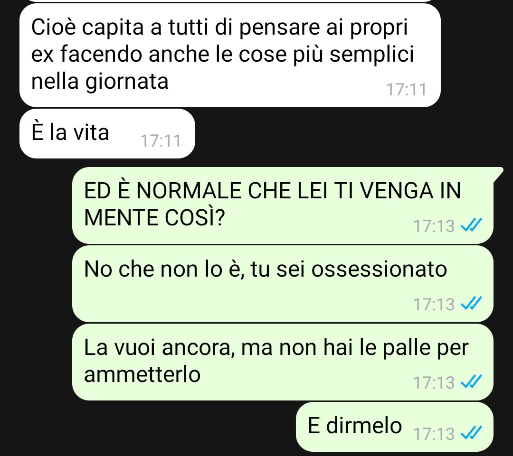Tap the text "MENTE COSÌ?" in the green bubble
Screen dimensions: 513x456
tap(154, 217)
